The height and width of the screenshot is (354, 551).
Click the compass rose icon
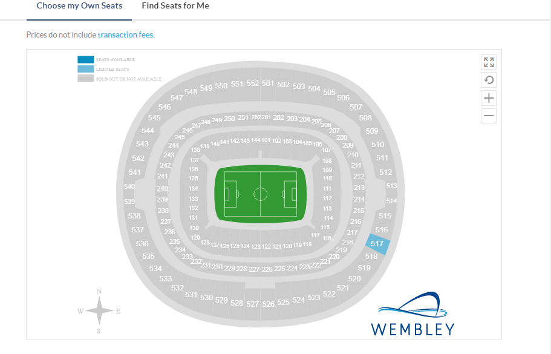[99, 311]
